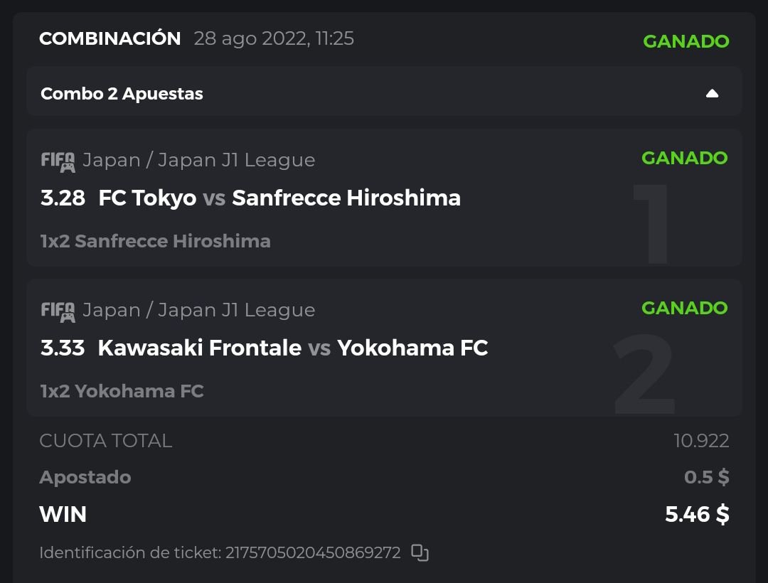Click the first bet's Japan J1 League label
Screen dimensions: 768x583
tap(198, 161)
